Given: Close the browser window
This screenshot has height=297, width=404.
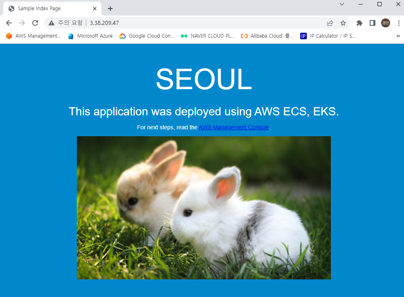Looking at the screenshot, I should (x=398, y=4).
